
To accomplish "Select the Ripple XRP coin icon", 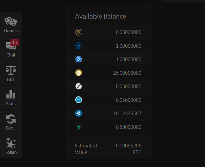I will [x=79, y=113].
